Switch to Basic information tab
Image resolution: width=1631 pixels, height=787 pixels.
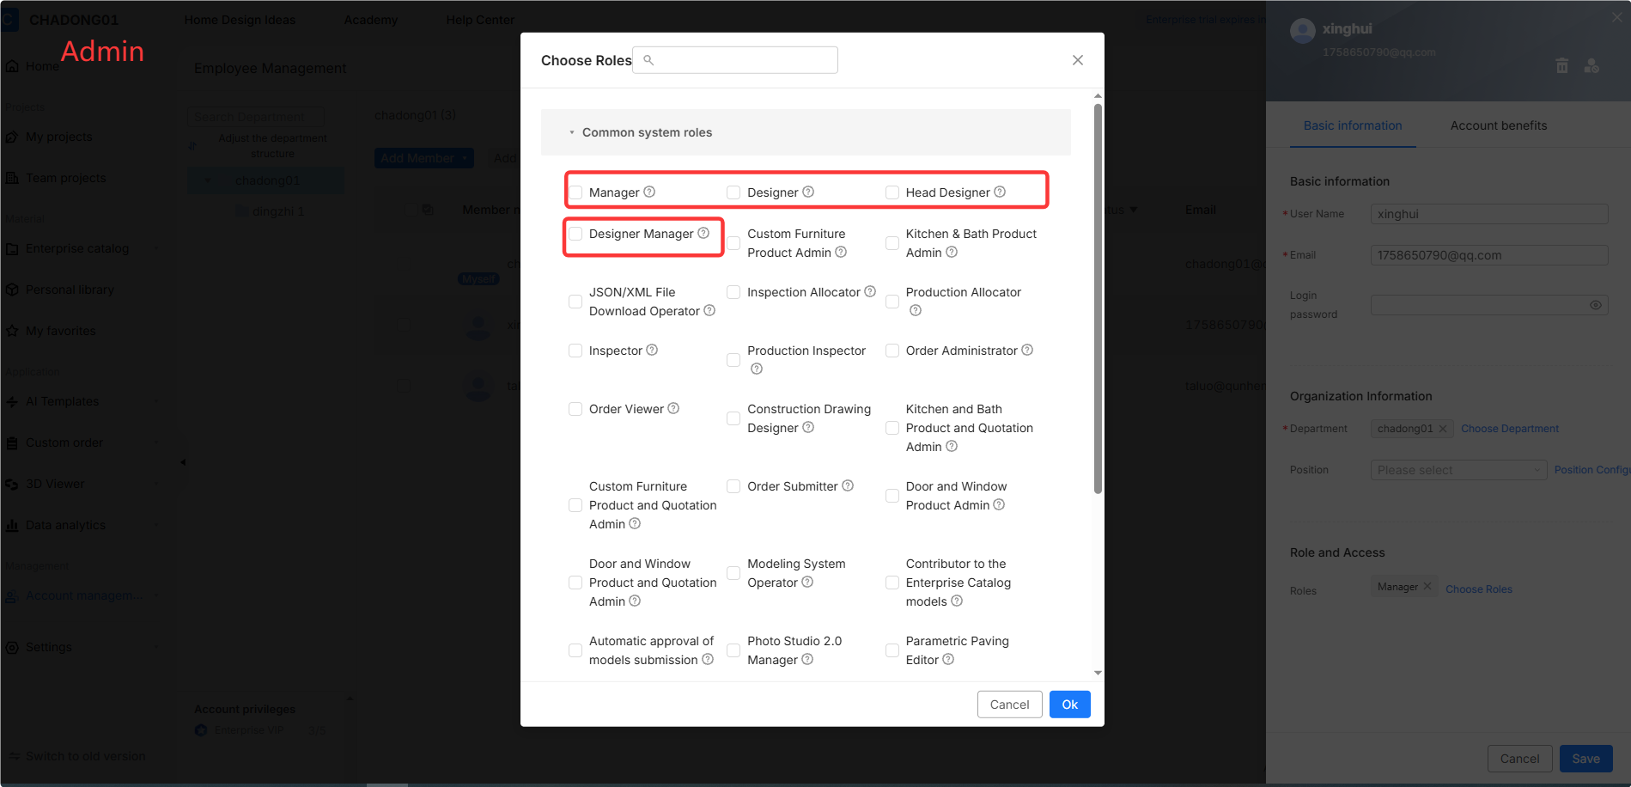click(x=1353, y=125)
